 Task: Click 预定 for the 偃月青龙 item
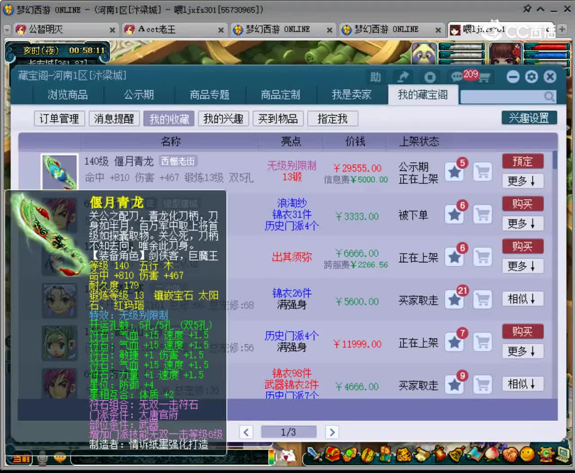pyautogui.click(x=522, y=161)
